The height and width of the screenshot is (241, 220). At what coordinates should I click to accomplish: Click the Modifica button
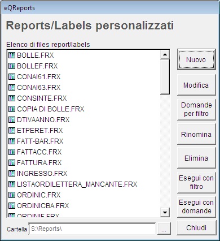click(196, 85)
